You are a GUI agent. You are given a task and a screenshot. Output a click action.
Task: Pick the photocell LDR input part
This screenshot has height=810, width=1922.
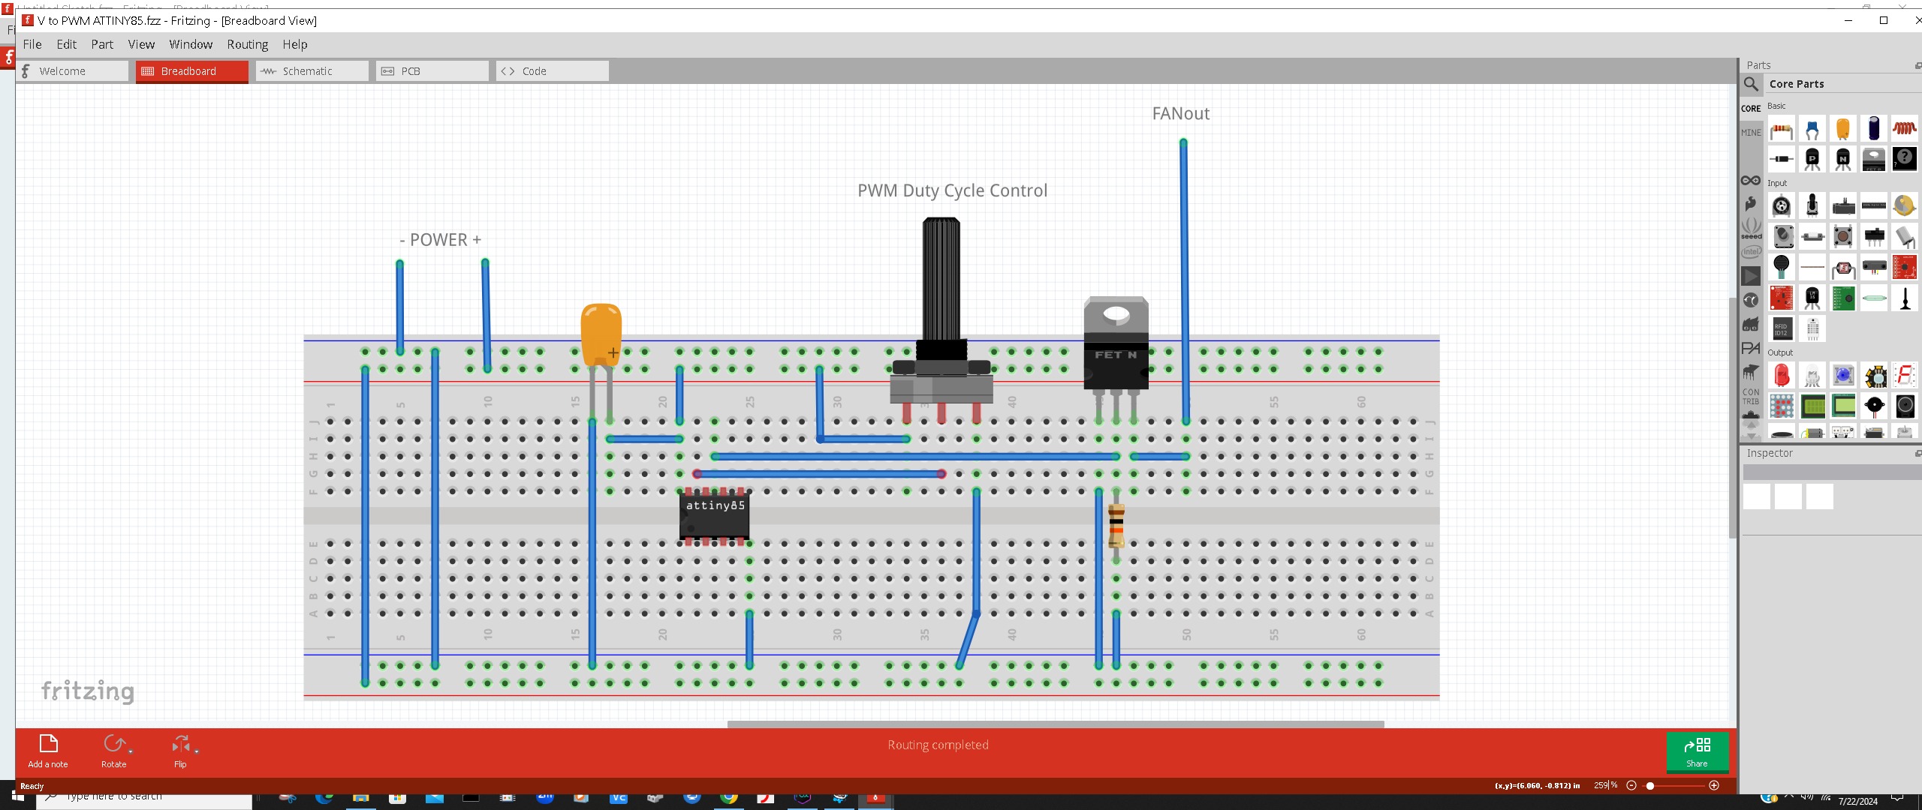[x=1842, y=267]
